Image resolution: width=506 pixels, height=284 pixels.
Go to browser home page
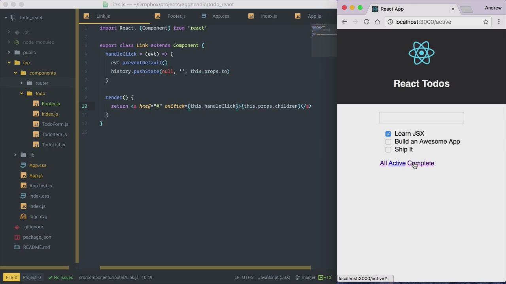[x=378, y=22]
